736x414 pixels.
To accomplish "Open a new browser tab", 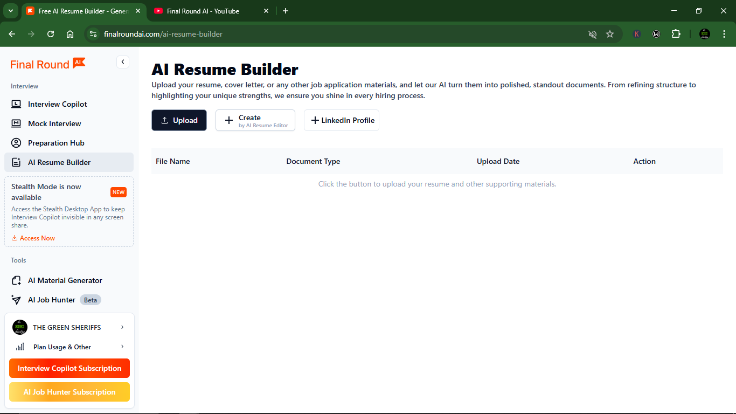I will point(286,11).
